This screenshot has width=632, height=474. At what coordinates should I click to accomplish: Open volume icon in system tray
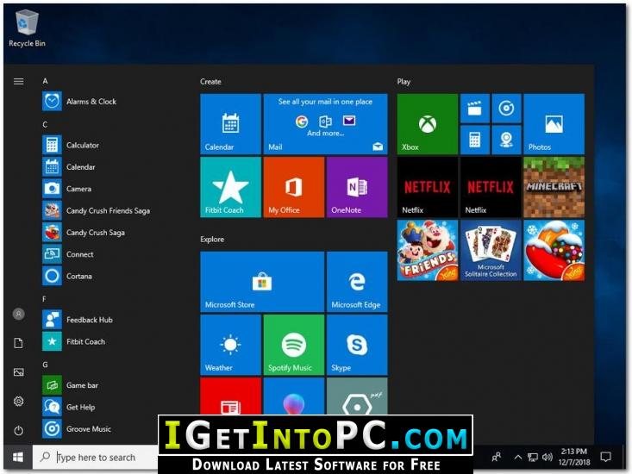(x=547, y=457)
